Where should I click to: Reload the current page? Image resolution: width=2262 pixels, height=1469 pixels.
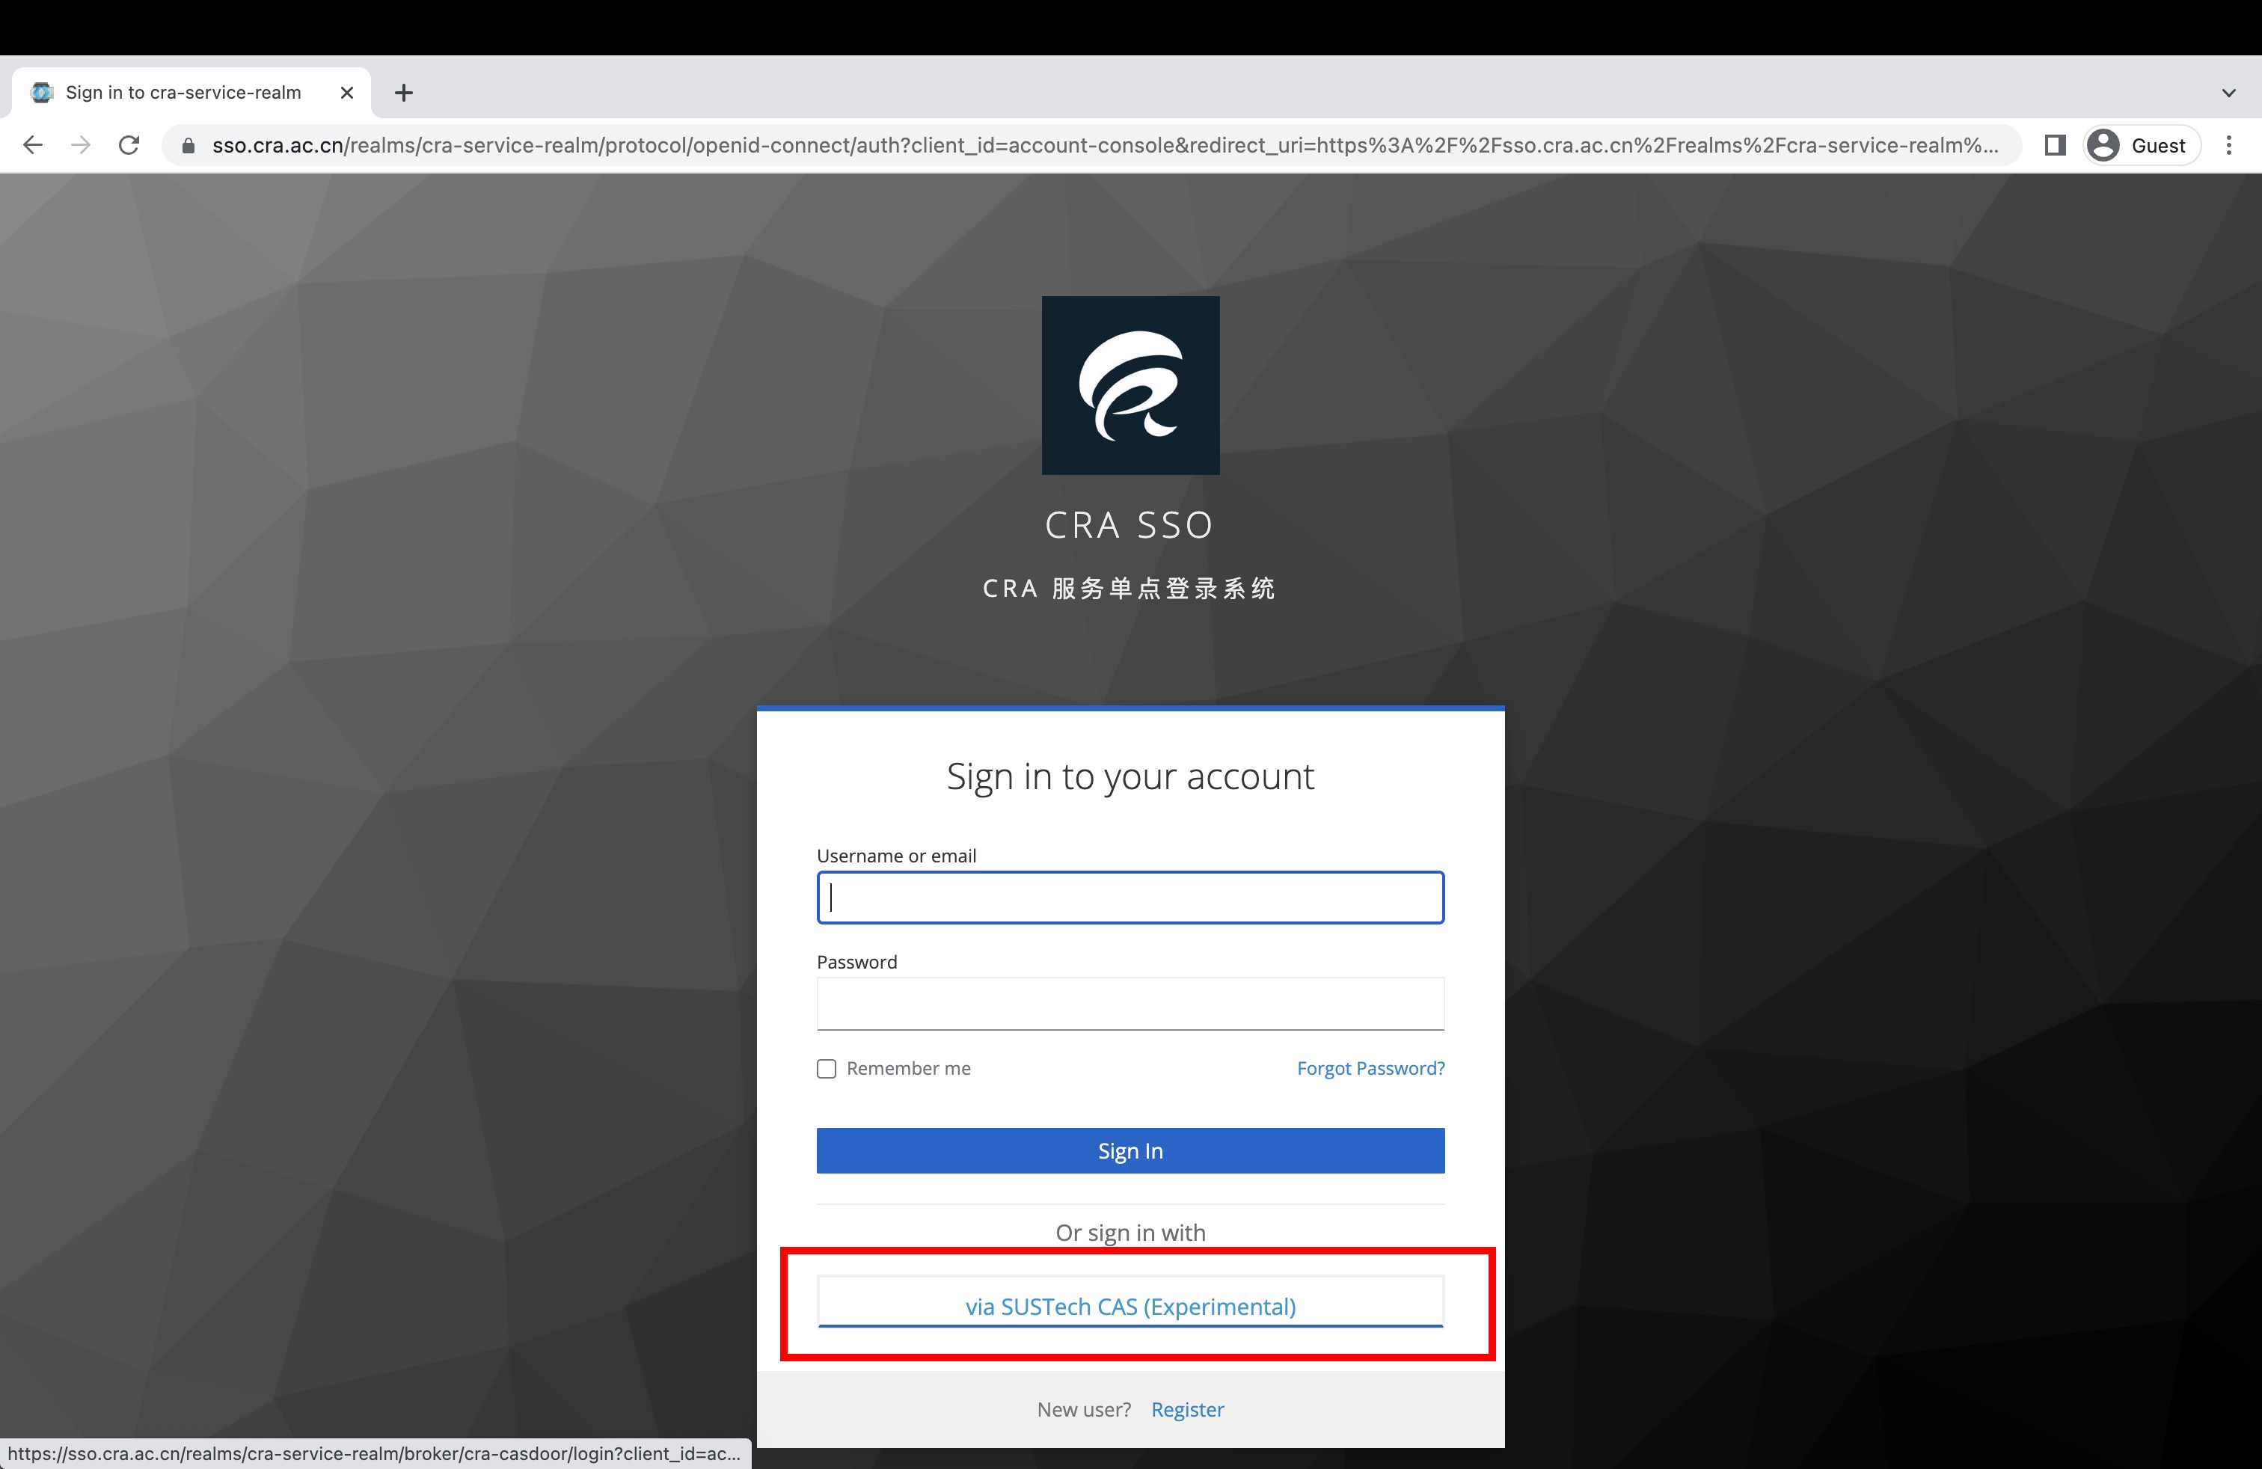[129, 144]
